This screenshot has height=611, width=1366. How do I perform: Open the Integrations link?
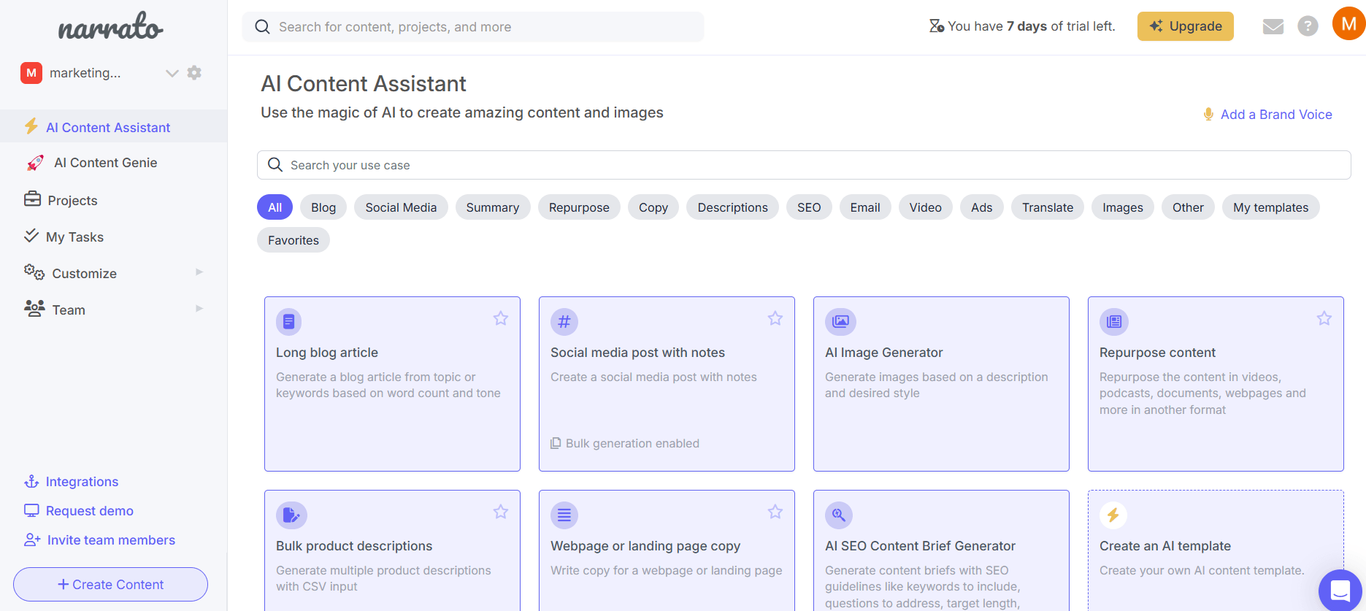82,482
